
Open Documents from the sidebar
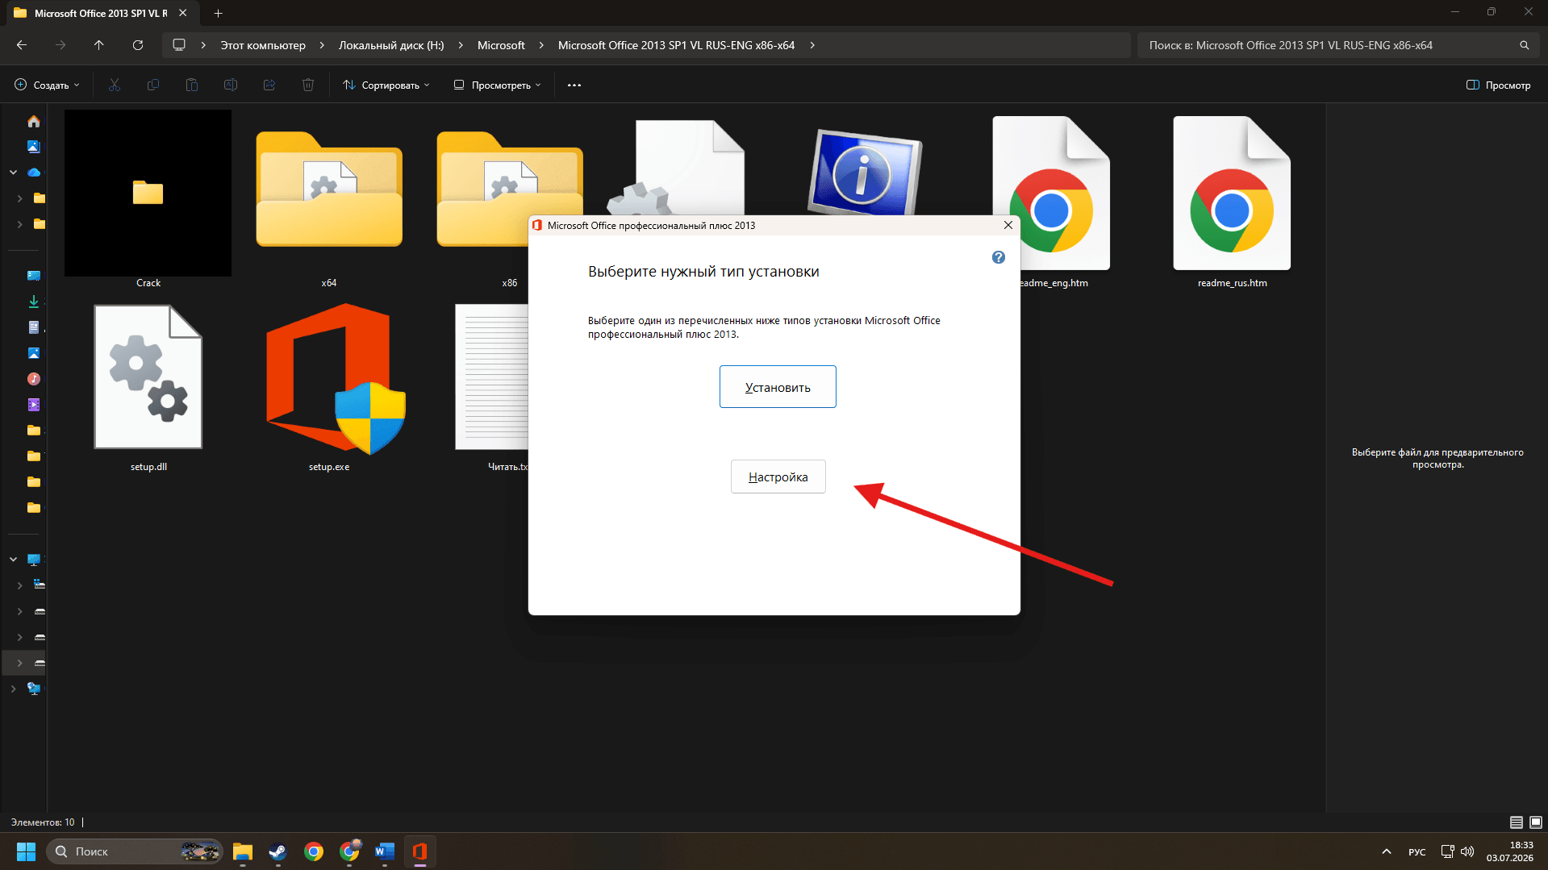click(x=34, y=327)
